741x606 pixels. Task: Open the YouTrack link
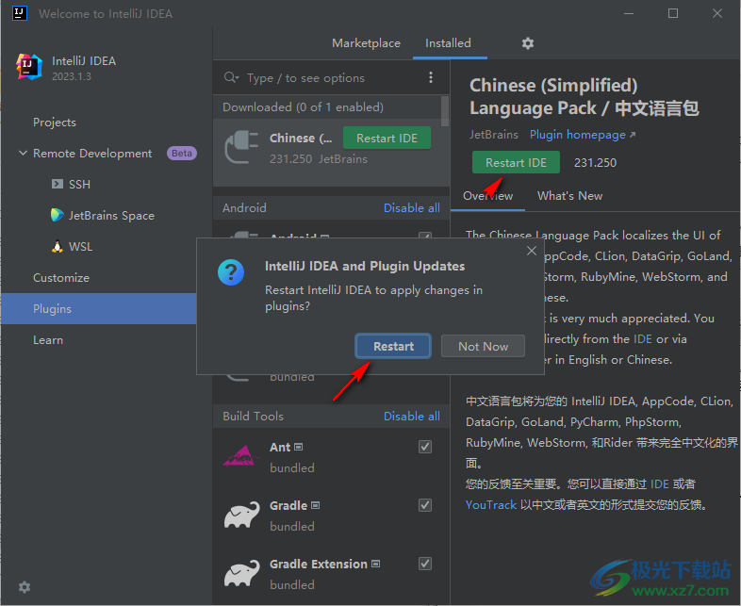[490, 505]
